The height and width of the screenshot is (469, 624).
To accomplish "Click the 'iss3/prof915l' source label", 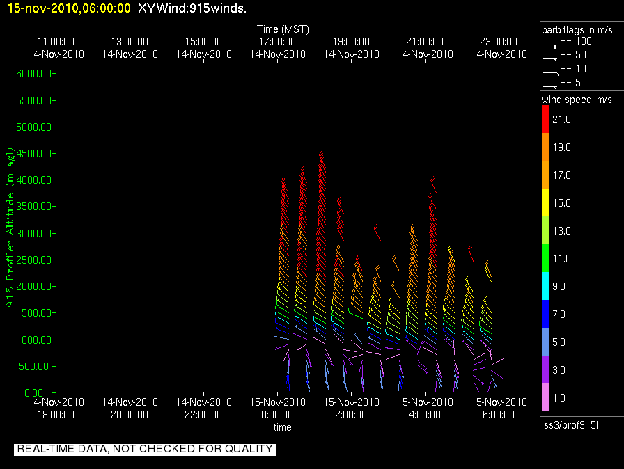I will [x=570, y=425].
